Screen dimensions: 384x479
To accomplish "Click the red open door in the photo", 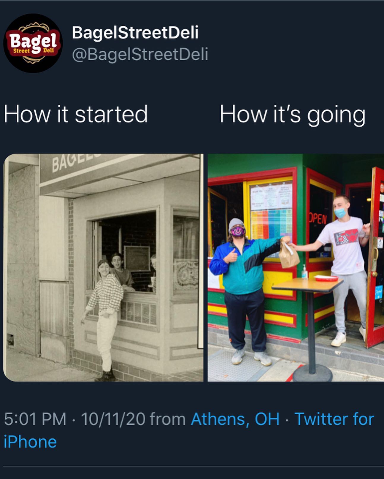I will click(x=375, y=257).
